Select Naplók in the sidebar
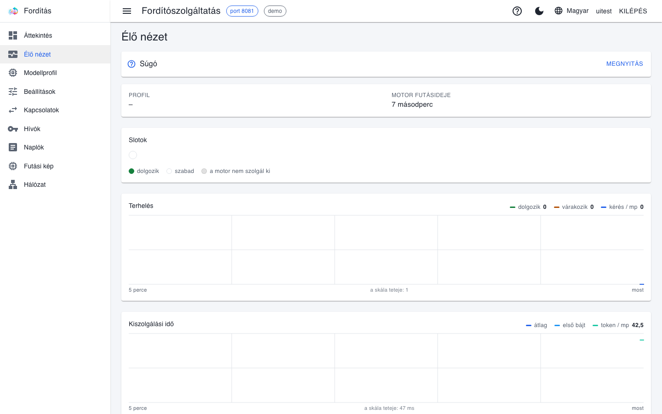Screen dimensions: 662x414 [x=55, y=147]
